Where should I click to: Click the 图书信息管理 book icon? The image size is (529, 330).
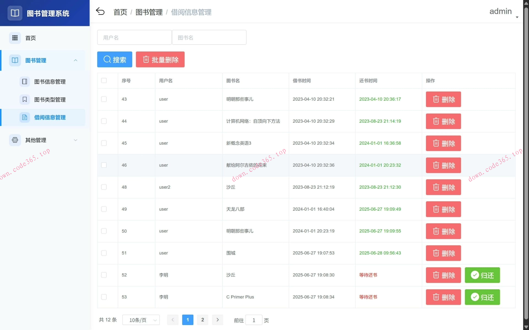point(25,81)
